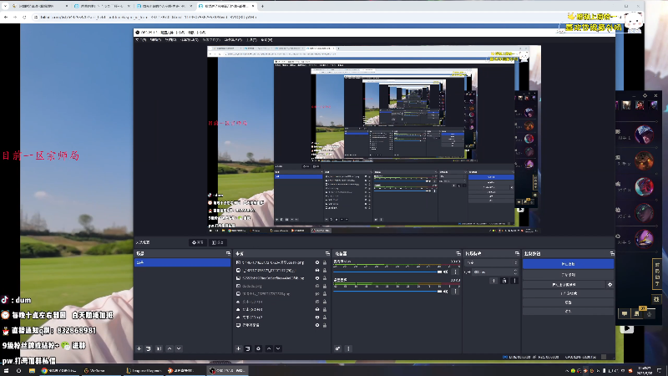Move selected source up with the arrow icon
This screenshot has width=668, height=376.
[x=268, y=348]
